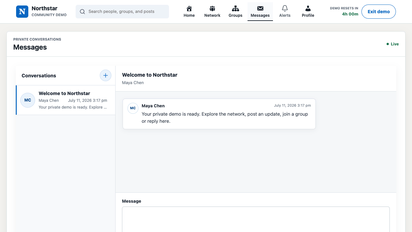Click the search magnifier icon

coord(82,12)
